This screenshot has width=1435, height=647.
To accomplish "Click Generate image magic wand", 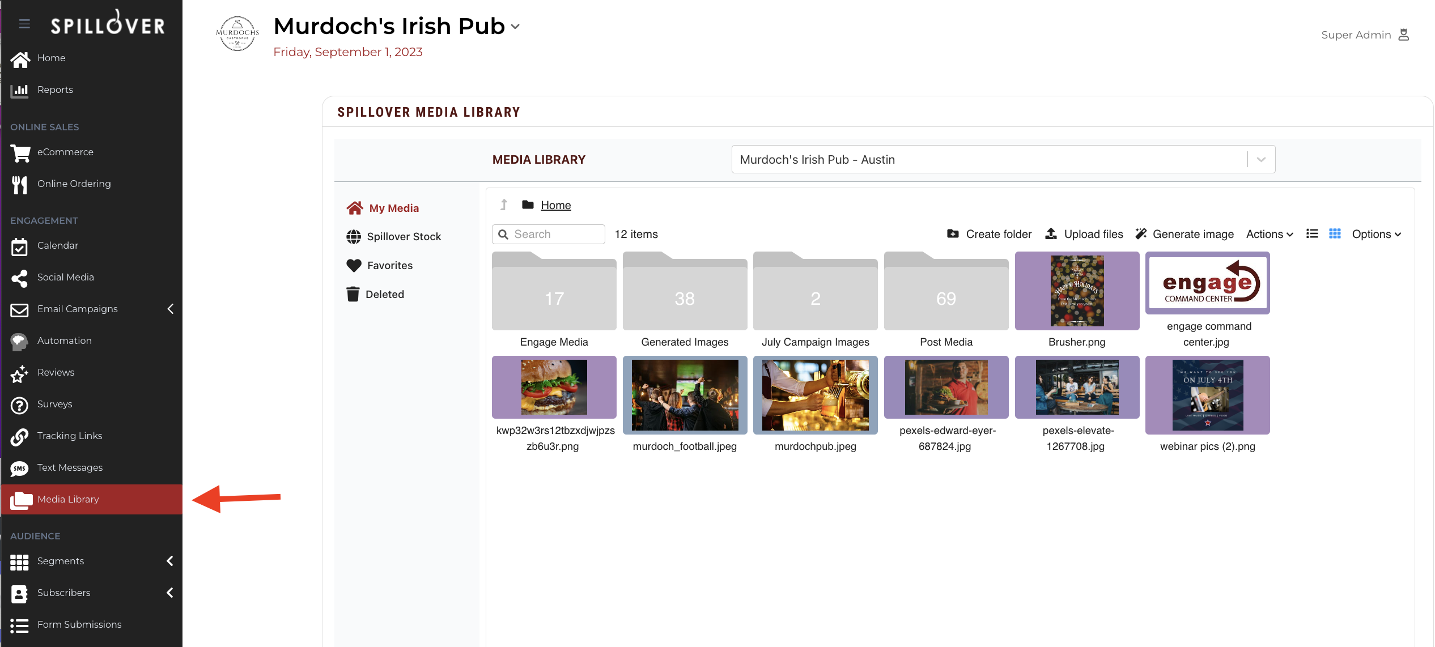I will 1141,234.
